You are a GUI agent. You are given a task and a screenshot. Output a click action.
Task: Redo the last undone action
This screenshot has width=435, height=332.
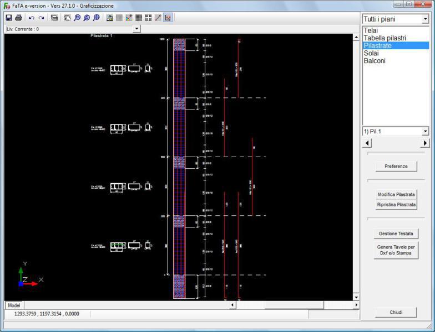41,18
